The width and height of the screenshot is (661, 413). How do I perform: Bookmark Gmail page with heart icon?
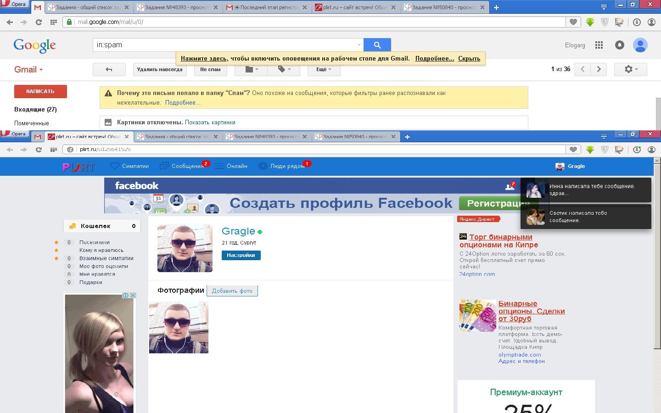coord(573,22)
